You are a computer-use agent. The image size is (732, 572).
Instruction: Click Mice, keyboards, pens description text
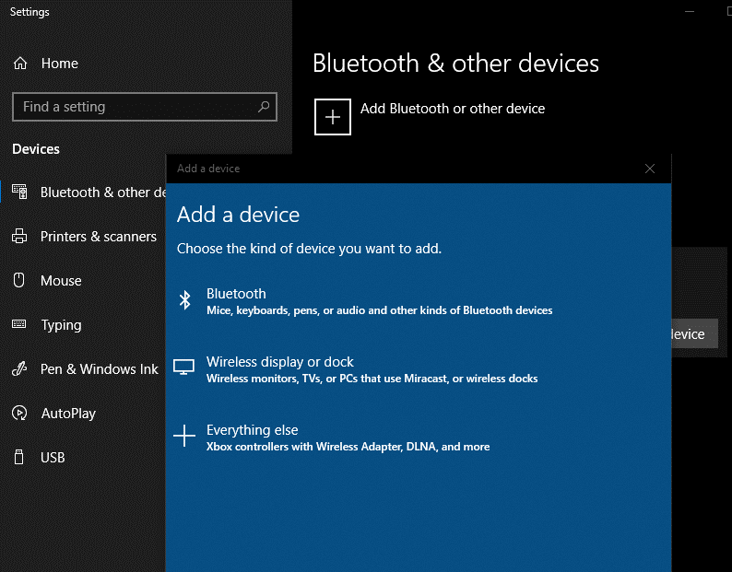tap(380, 310)
